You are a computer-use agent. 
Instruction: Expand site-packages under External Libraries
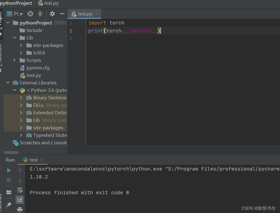click(21, 128)
